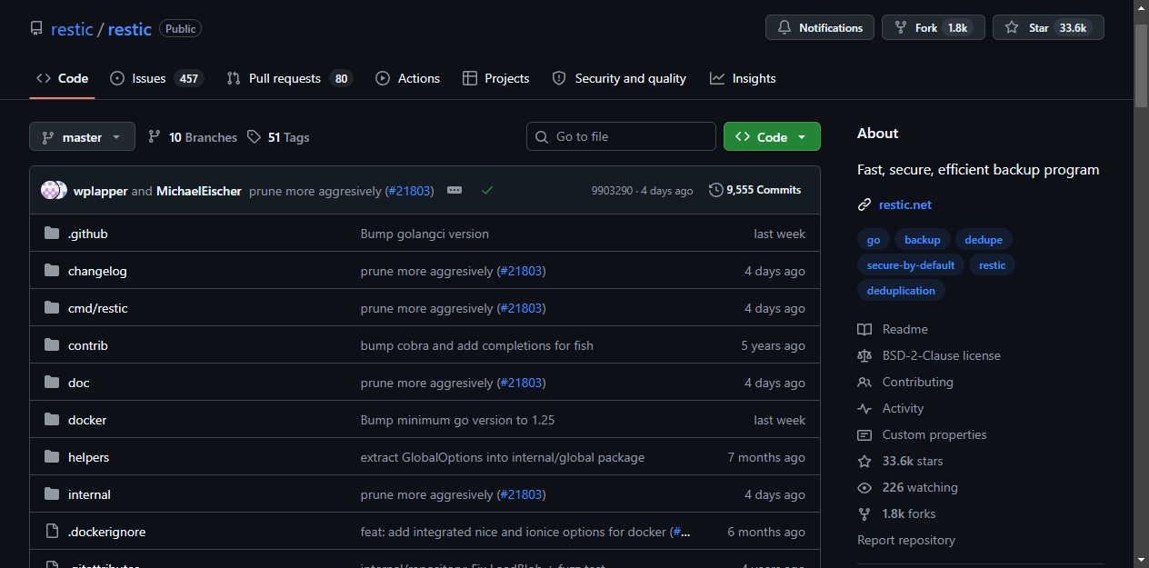
Task: Open the Pull requests tab
Action: 290,78
